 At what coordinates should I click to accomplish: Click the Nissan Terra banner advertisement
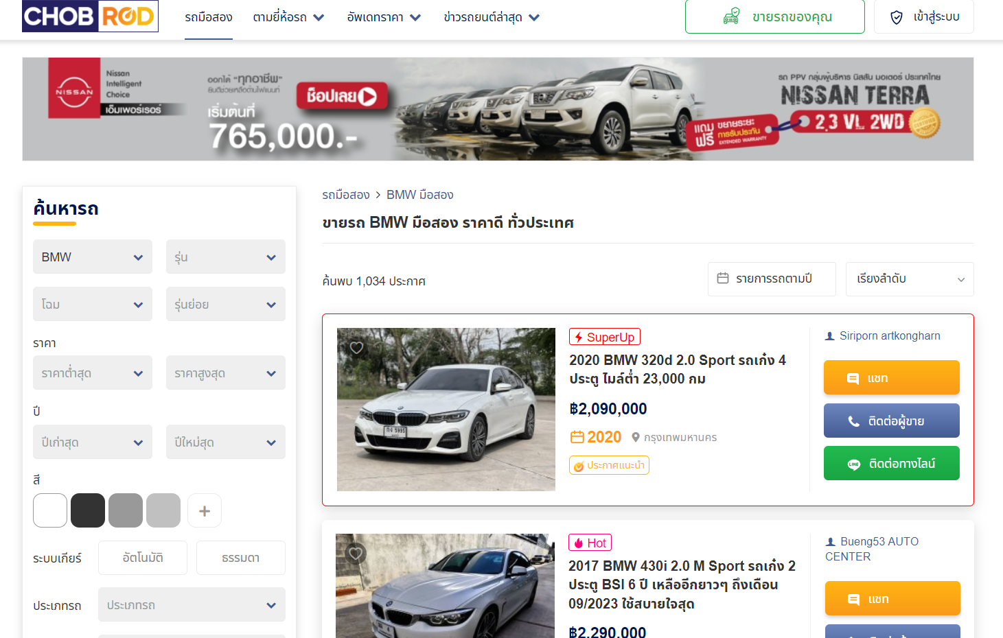[x=498, y=108]
